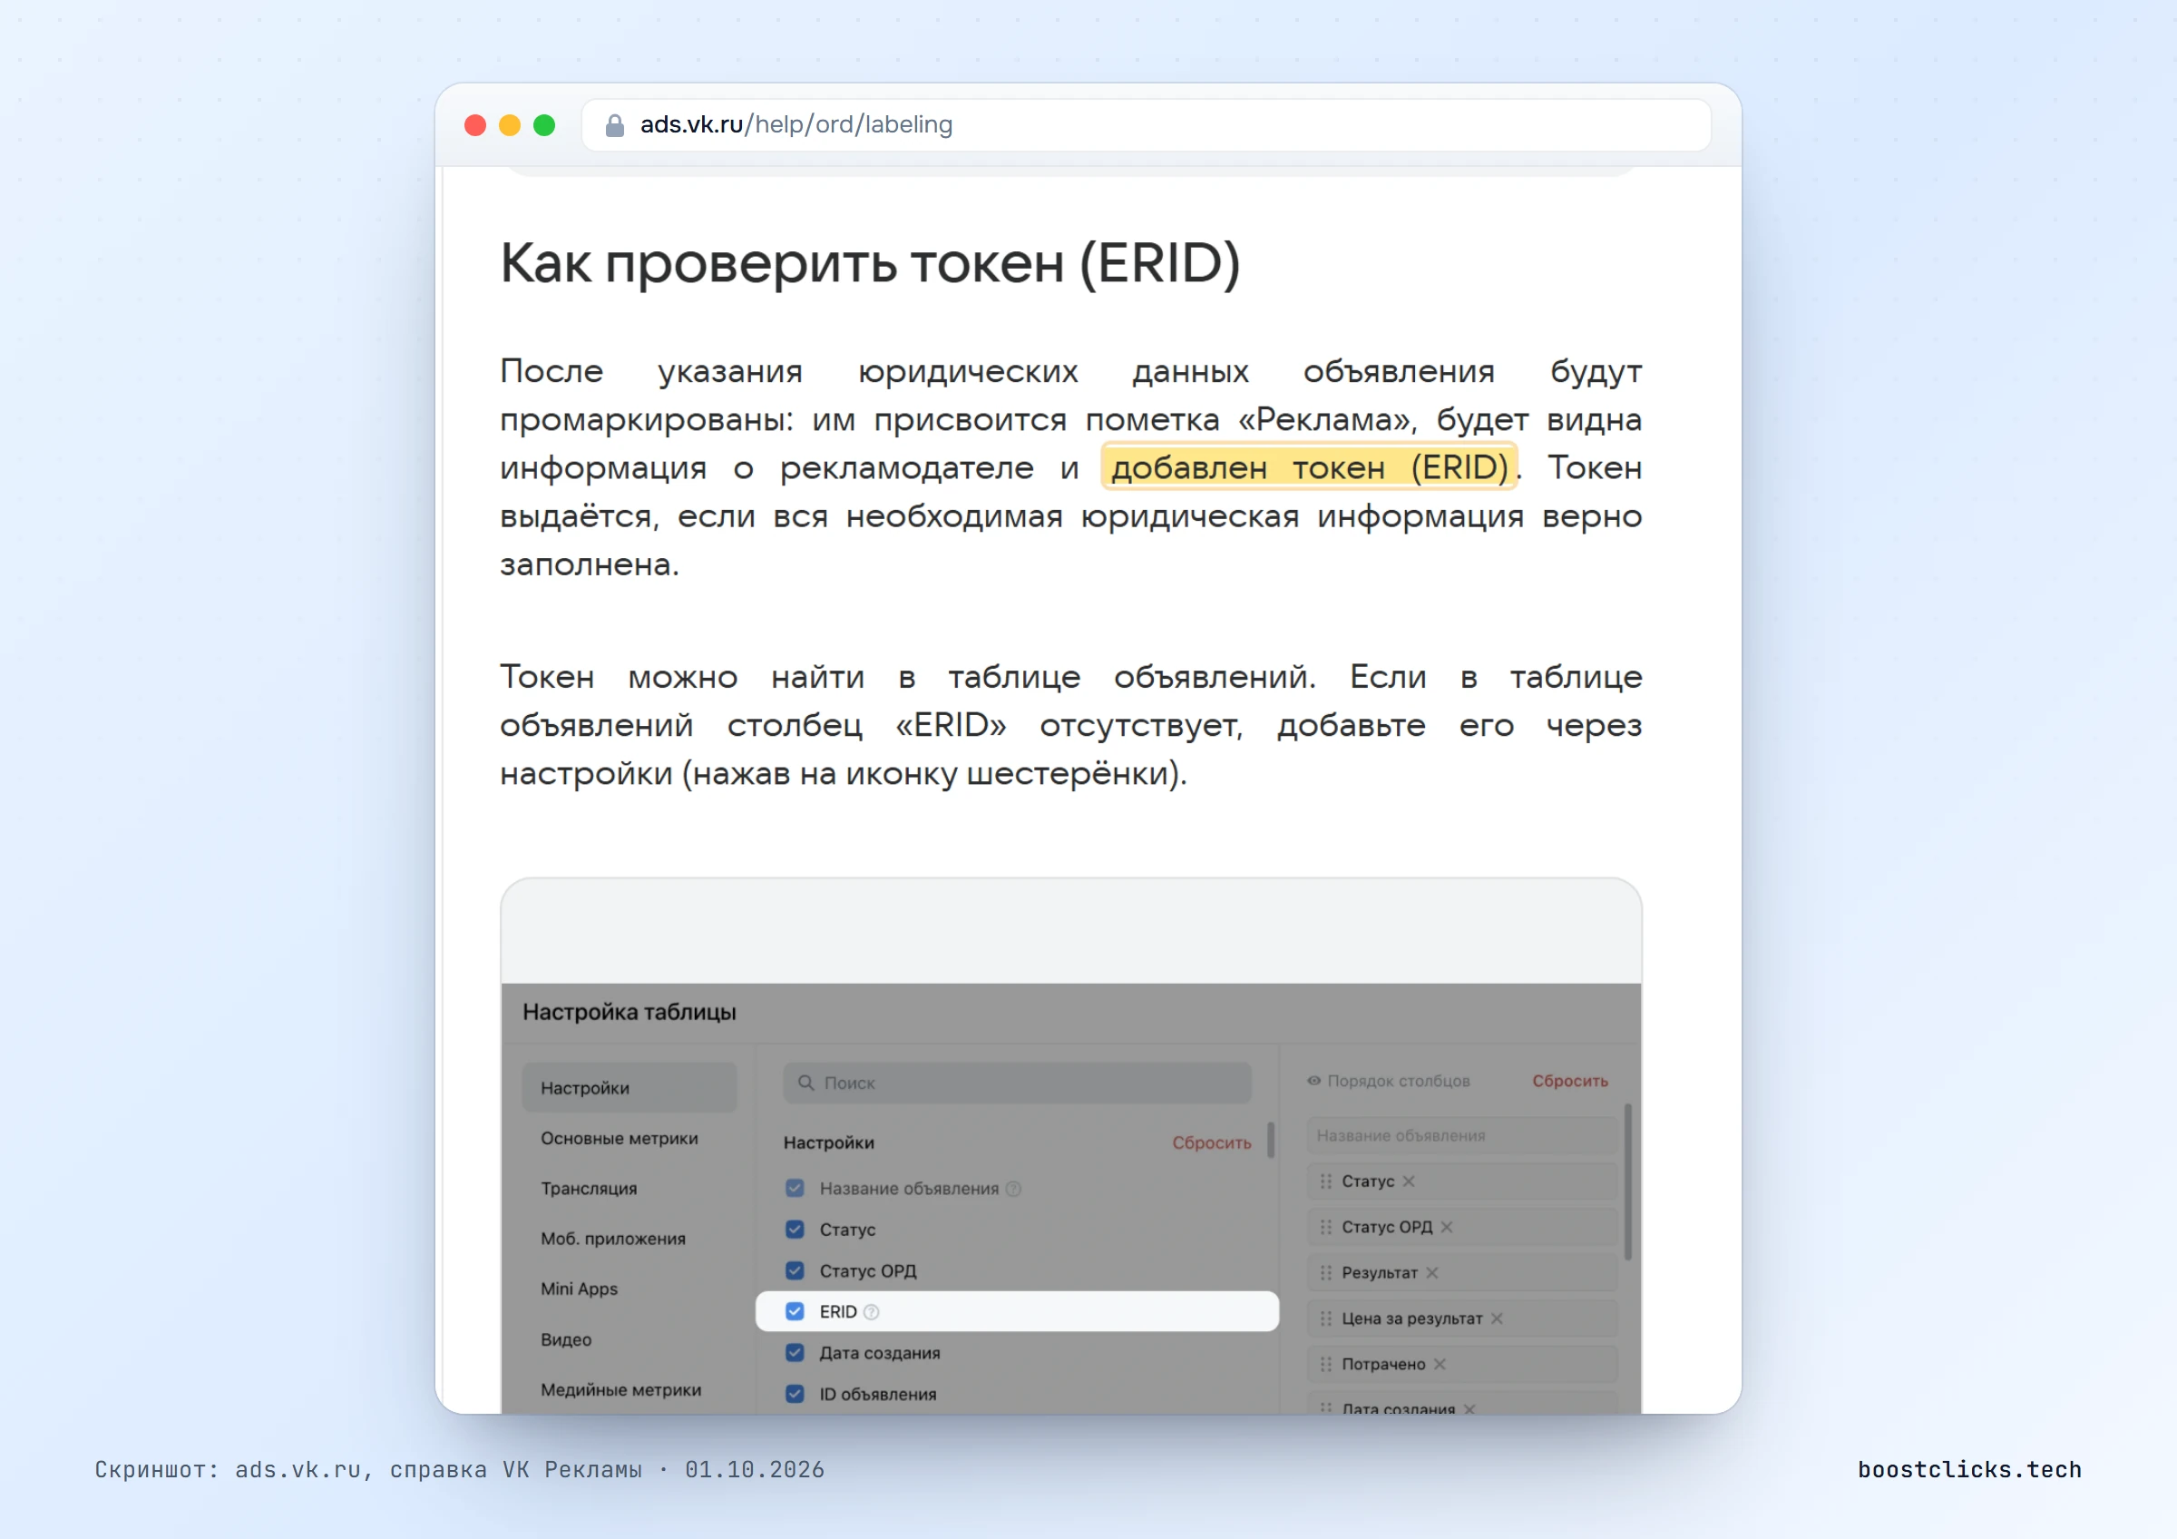Click the Настройка таблицы dialog title
The height and width of the screenshot is (1539, 2177).
coord(630,1012)
